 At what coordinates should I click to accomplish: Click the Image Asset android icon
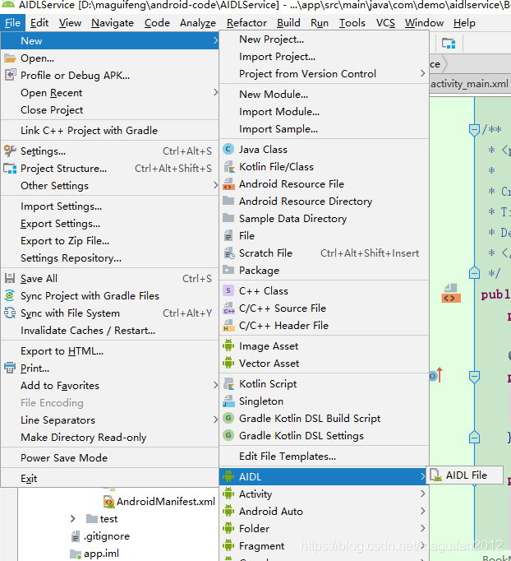point(228,346)
